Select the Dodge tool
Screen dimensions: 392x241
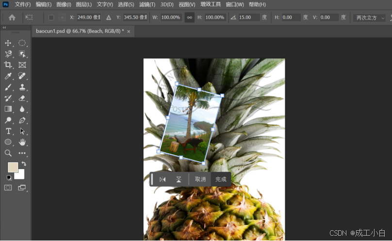[x=8, y=120]
